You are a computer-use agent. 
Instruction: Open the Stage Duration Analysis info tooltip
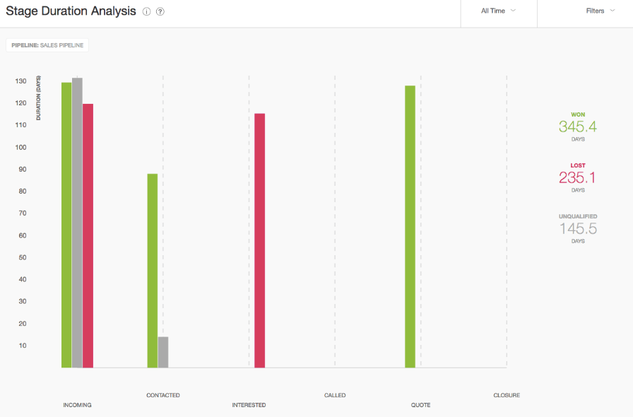tap(146, 11)
